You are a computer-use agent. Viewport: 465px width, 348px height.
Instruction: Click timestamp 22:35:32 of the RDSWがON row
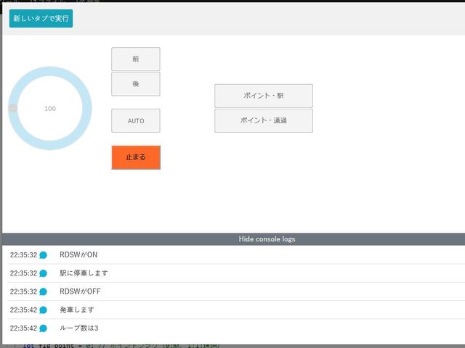point(23,254)
